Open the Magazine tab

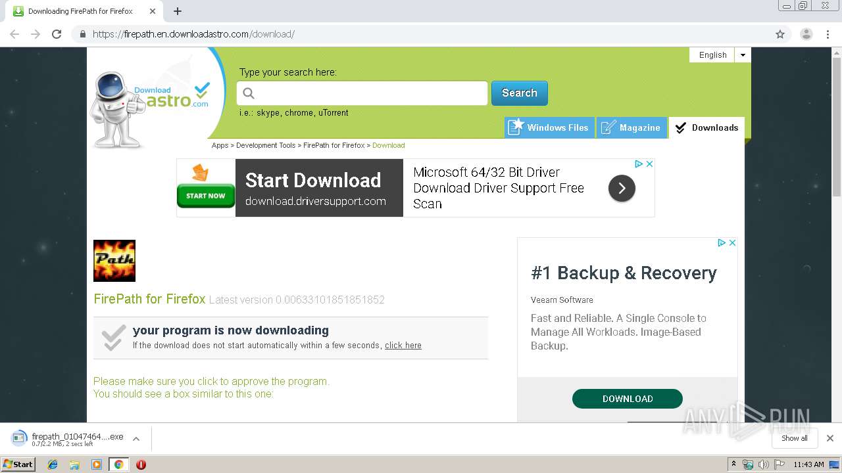[x=631, y=127]
